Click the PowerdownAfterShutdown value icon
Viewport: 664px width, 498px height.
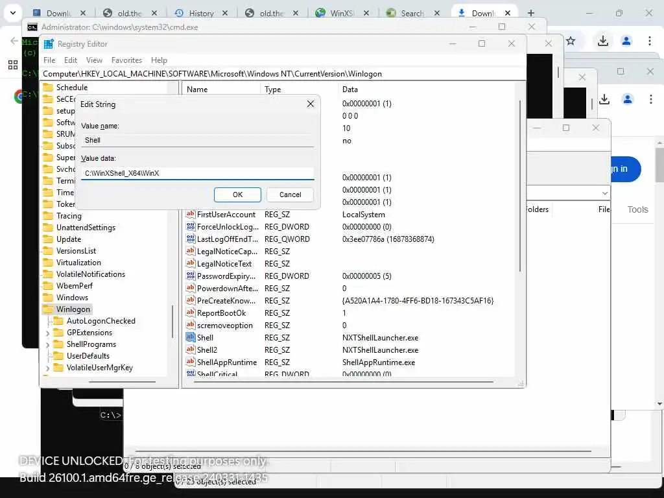pyautogui.click(x=190, y=287)
